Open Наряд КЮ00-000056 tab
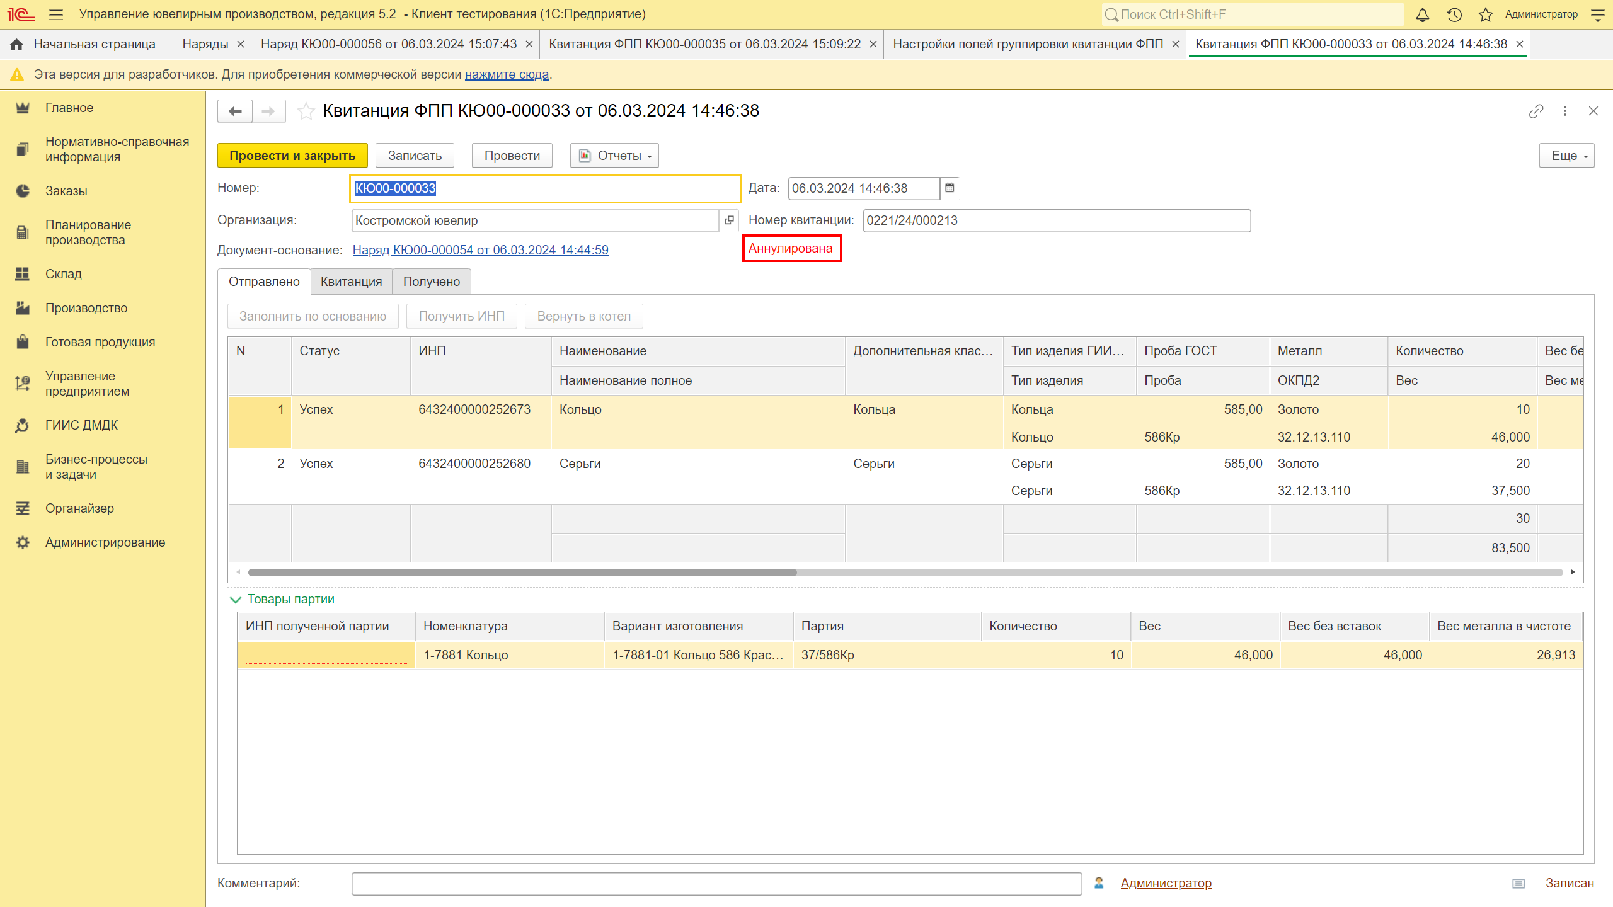Viewport: 1613px width, 907px height. click(x=388, y=44)
